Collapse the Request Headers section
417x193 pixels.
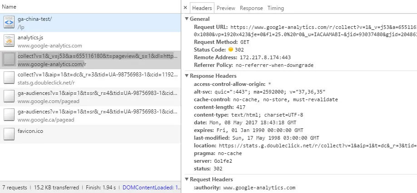pyautogui.click(x=187, y=179)
